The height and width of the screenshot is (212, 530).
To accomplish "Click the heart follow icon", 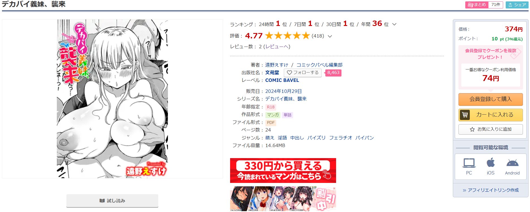I will (x=289, y=73).
